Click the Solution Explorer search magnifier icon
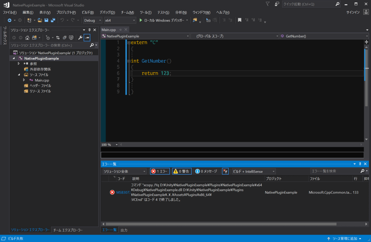This screenshot has height=242, width=371. coord(92,45)
